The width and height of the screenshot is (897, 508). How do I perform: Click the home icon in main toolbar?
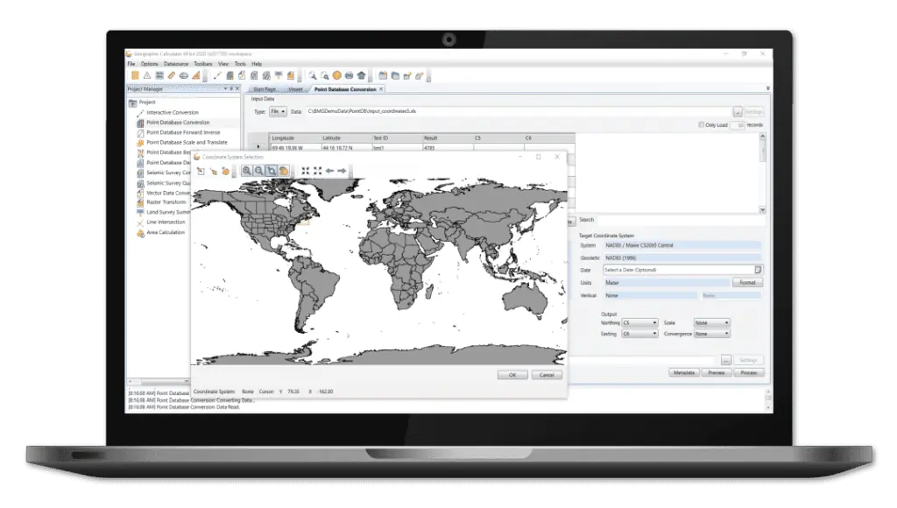362,75
